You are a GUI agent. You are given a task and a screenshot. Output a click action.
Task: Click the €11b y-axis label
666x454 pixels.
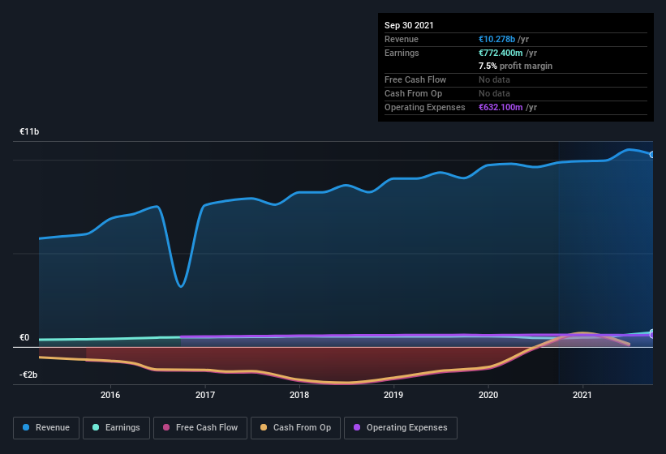pyautogui.click(x=29, y=131)
